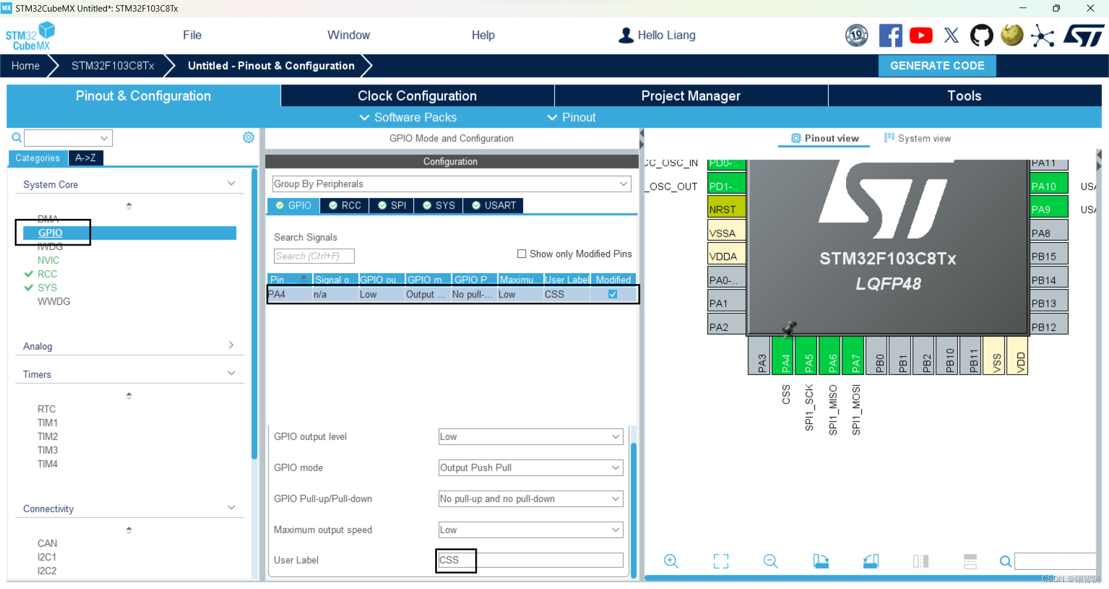Open the YouTube icon link
The height and width of the screenshot is (589, 1109).
(921, 36)
